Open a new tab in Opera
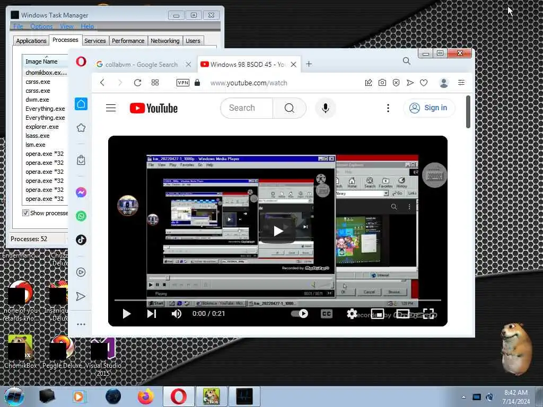Viewport: 543px width, 407px height. [x=309, y=64]
